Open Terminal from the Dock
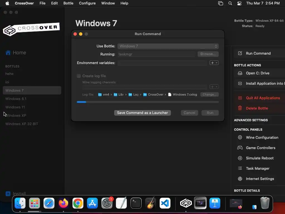This screenshot has height=214, width=285. [136, 203]
